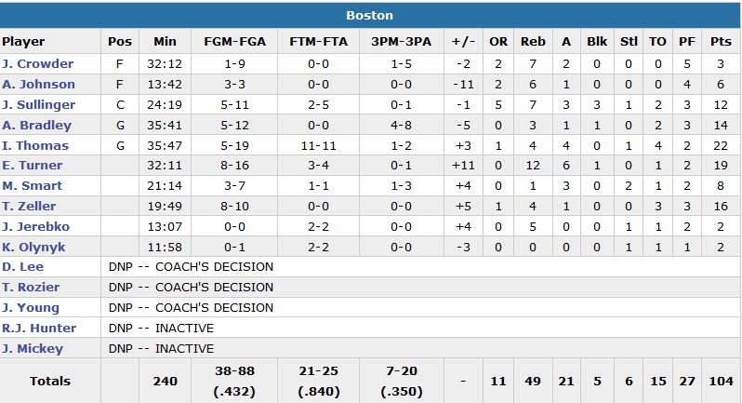
Task: Click the R.J. Hunter link
Action: (x=39, y=328)
